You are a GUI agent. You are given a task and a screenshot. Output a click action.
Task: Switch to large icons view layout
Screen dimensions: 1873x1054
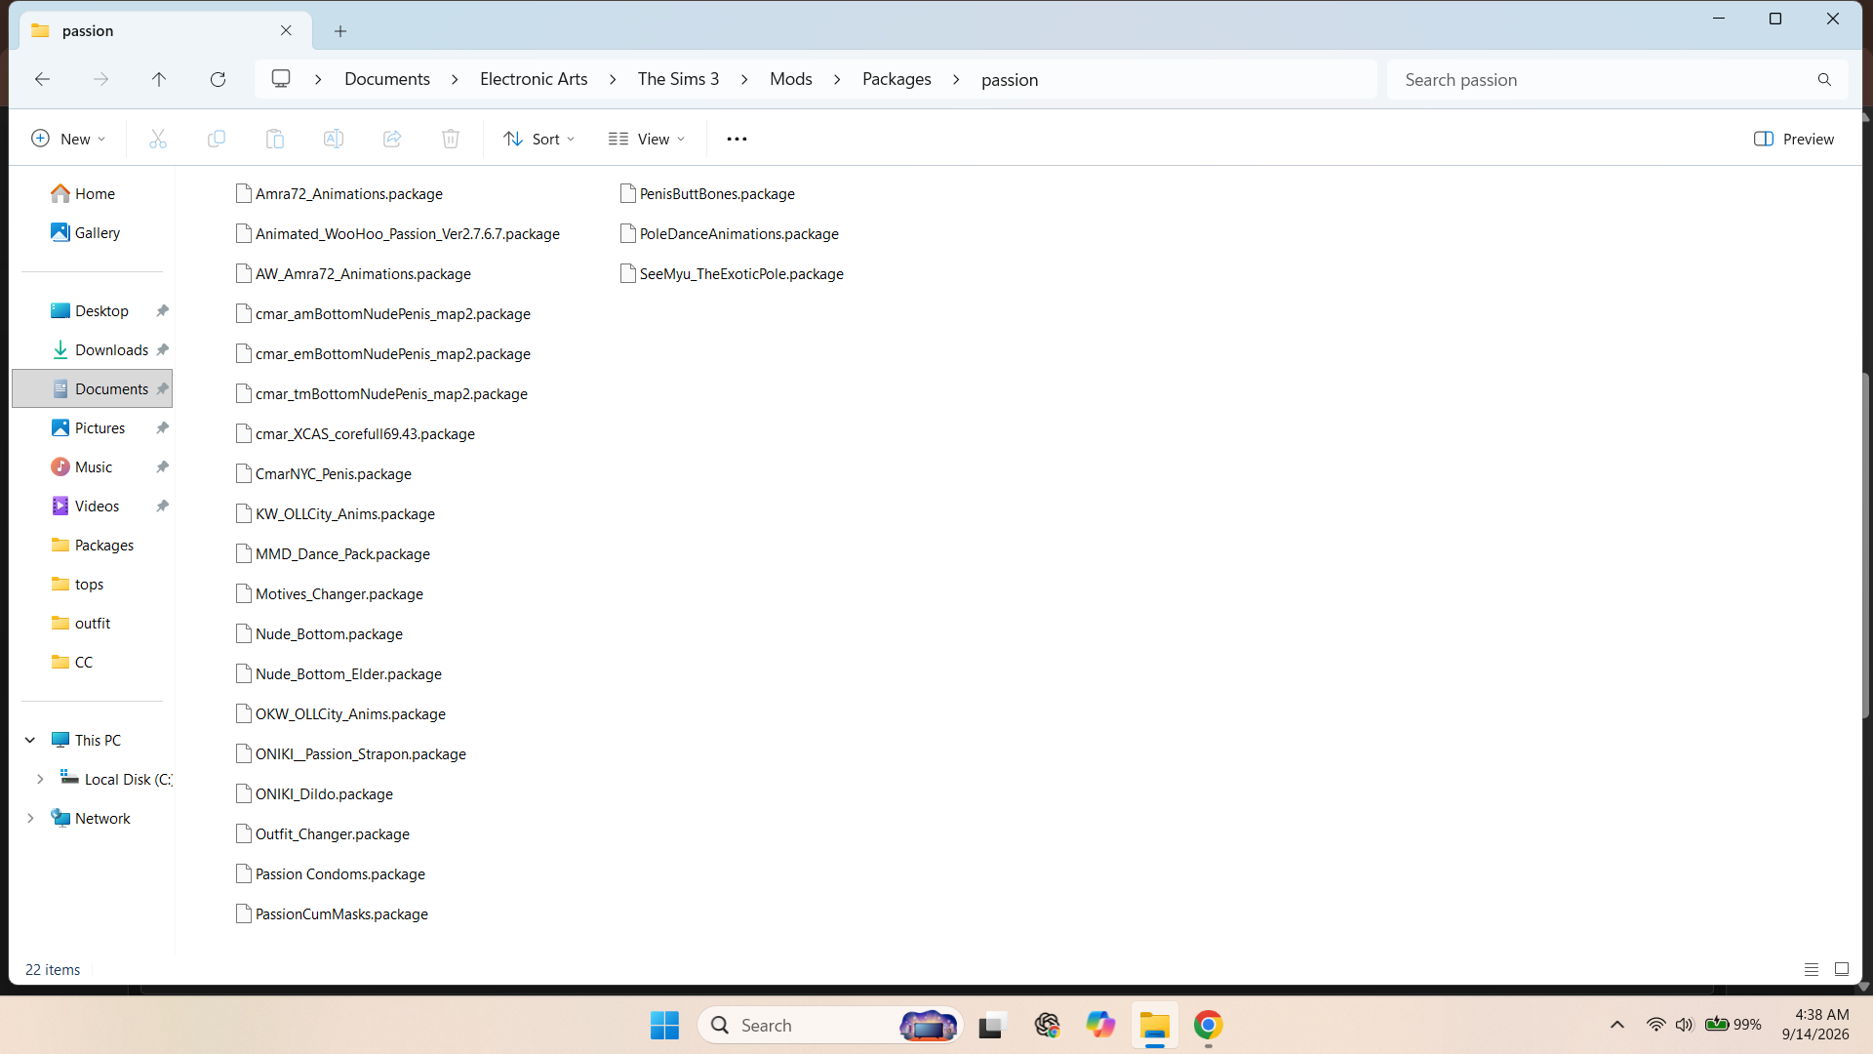1842,969
